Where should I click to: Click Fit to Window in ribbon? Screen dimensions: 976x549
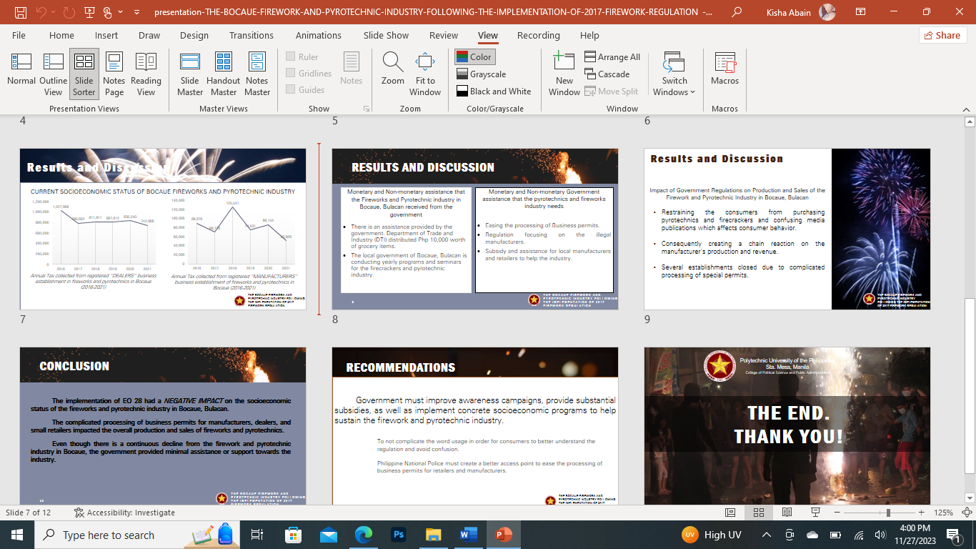(425, 74)
